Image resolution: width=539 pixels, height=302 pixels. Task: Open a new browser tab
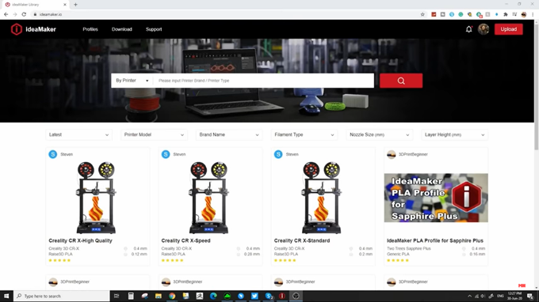[75, 5]
